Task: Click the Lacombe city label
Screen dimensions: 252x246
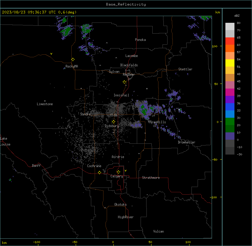Action: coord(132,56)
